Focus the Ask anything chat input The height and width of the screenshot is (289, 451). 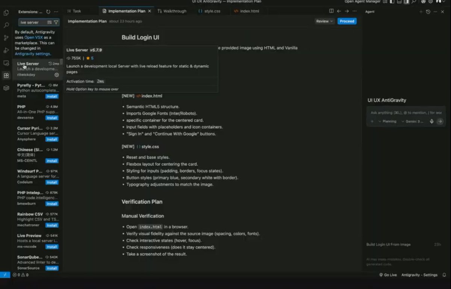(406, 113)
